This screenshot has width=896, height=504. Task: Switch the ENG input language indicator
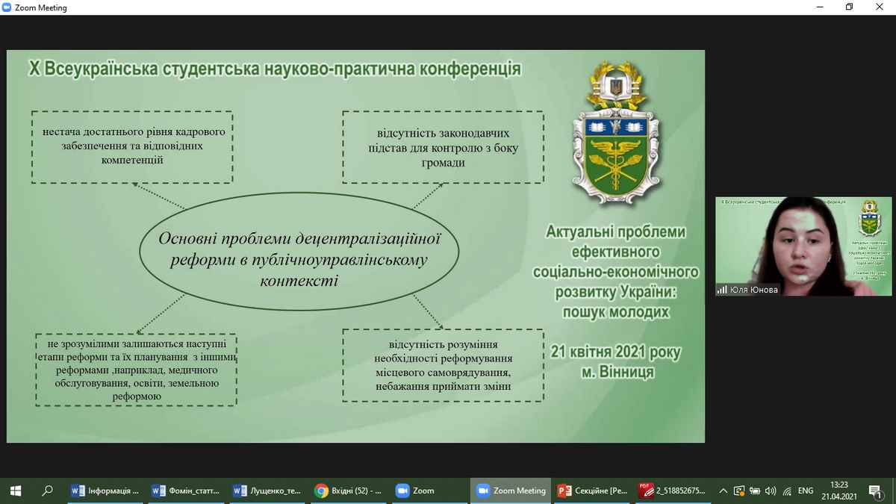tap(806, 491)
